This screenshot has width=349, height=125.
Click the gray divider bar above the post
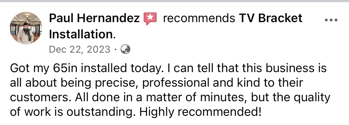pos(174,1)
